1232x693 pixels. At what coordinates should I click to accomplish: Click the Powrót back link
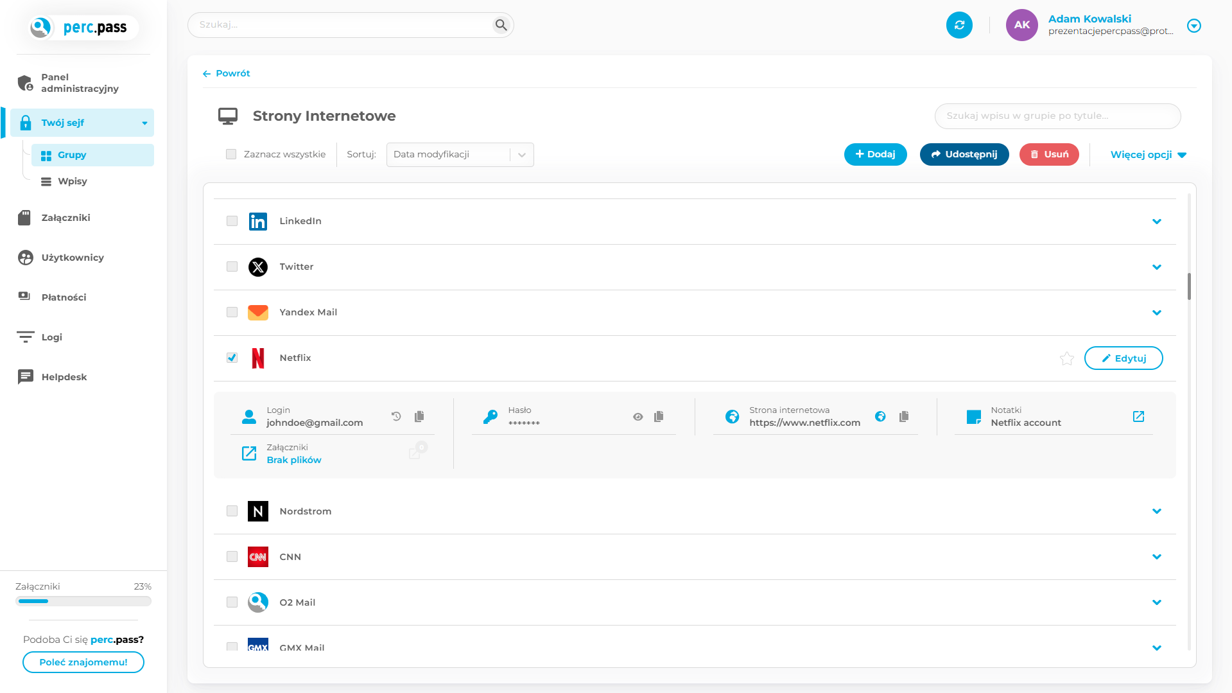click(227, 73)
